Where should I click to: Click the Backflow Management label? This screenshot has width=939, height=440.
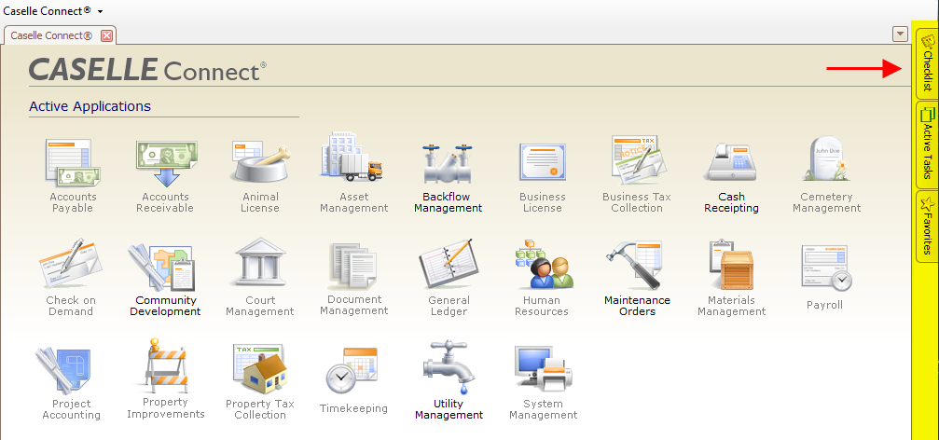tap(448, 202)
